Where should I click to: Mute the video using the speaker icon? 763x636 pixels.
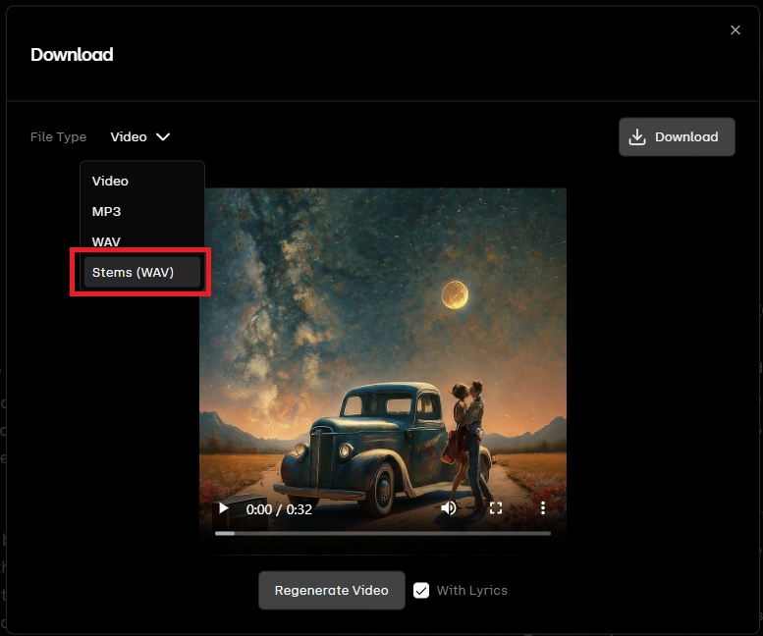click(x=449, y=508)
